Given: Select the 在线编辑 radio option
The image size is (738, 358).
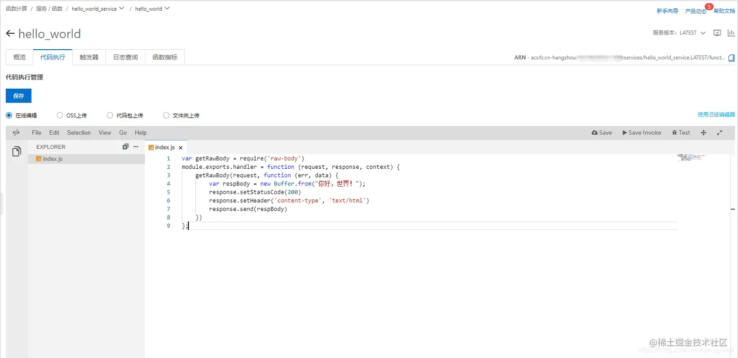Looking at the screenshot, I should tap(9, 116).
